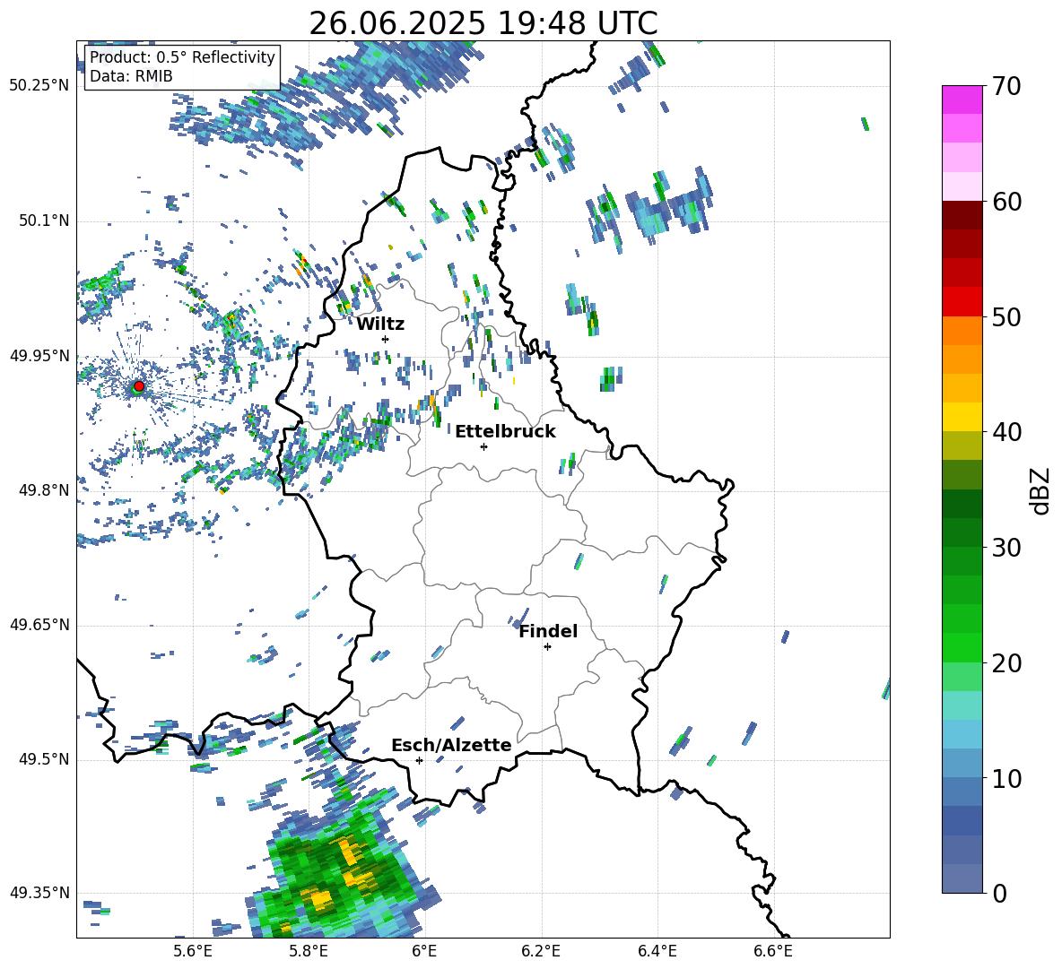Click the 6°E longitude label
1062x969 pixels.
424,952
